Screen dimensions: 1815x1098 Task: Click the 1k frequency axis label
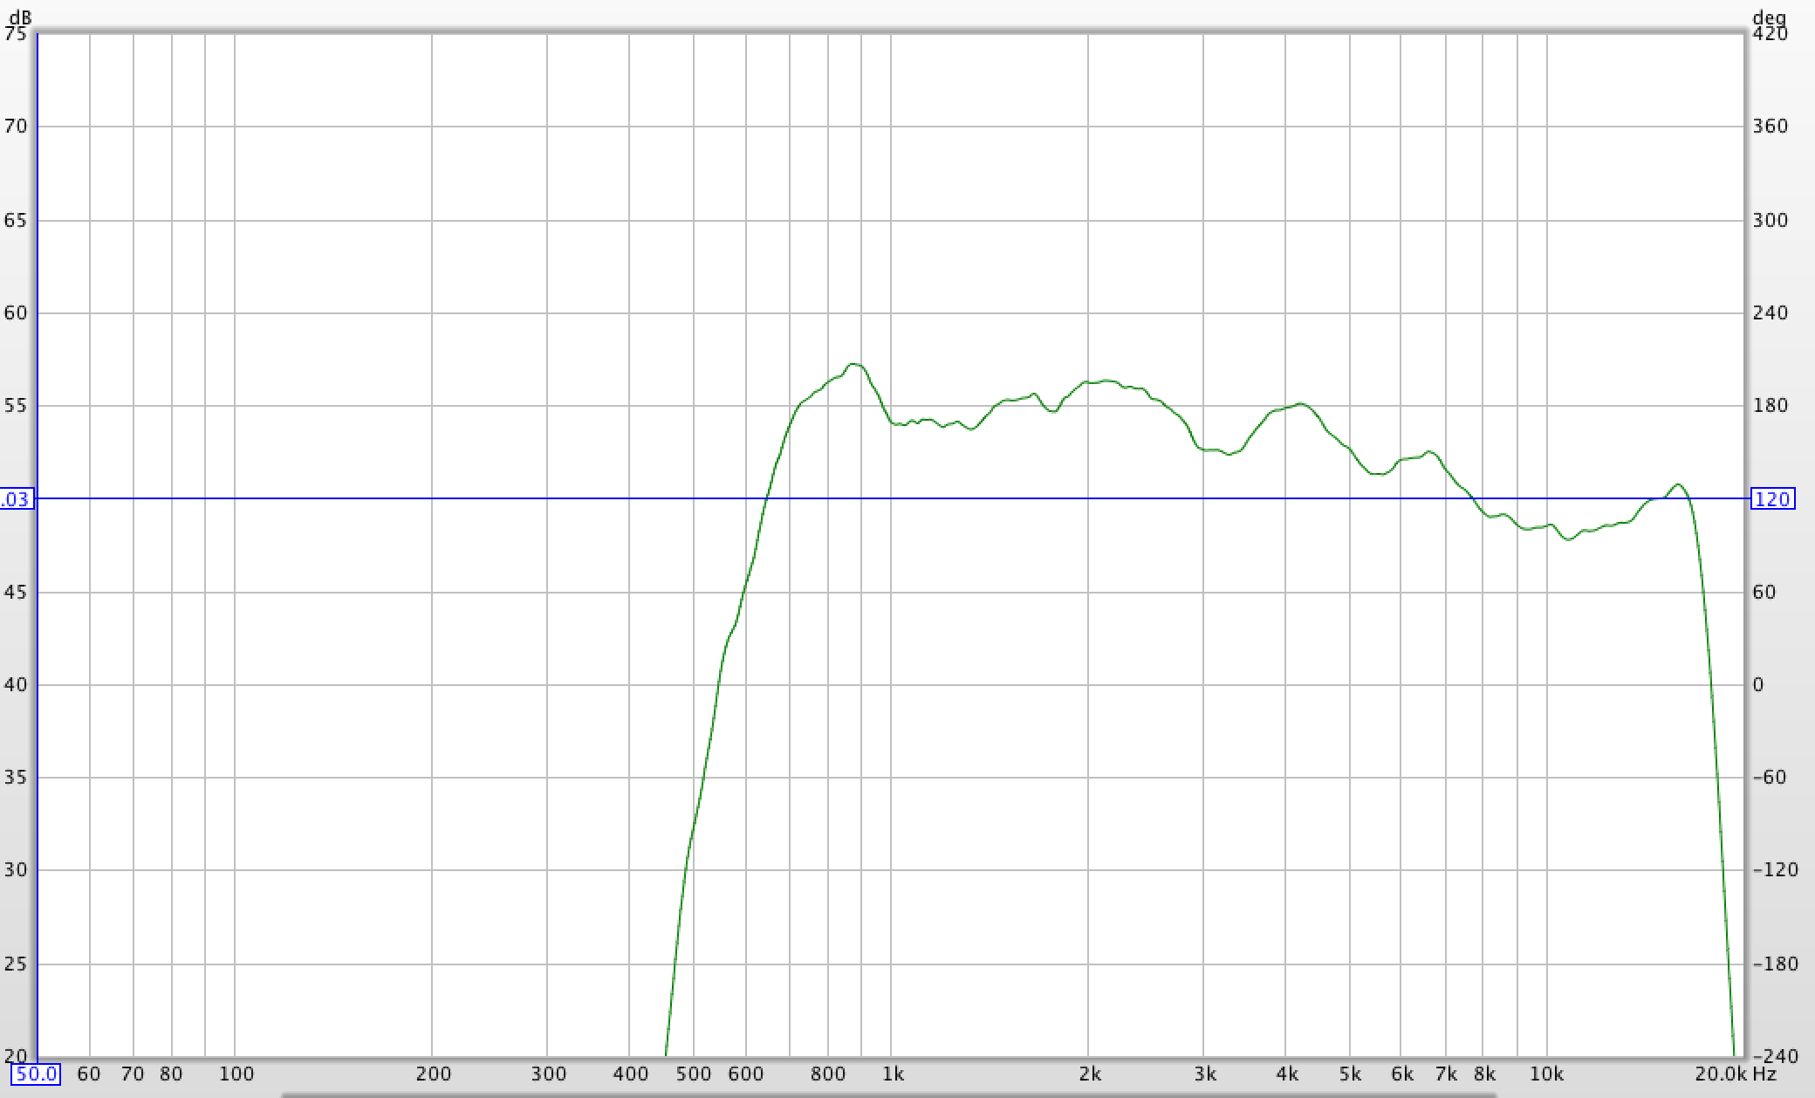[892, 1074]
